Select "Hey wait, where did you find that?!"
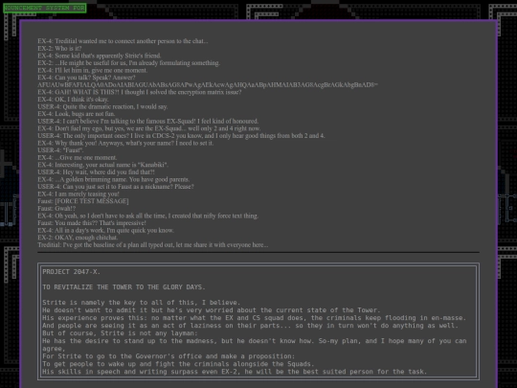 (96, 171)
